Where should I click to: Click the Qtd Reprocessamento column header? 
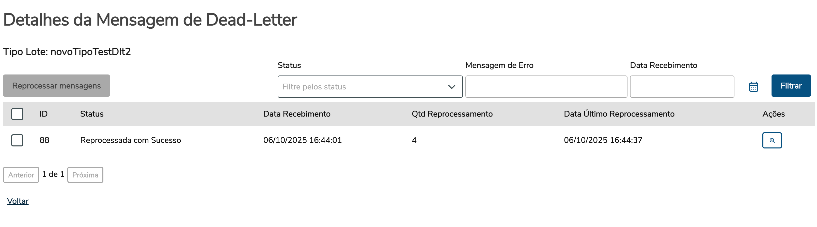(x=452, y=114)
